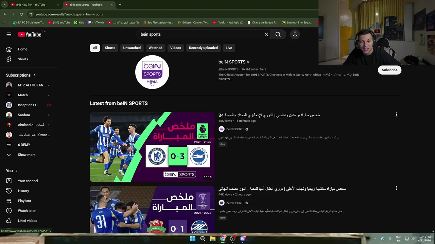This screenshot has height=244, width=435.
Task: Open File Explorer from the taskbar
Action: (212, 239)
